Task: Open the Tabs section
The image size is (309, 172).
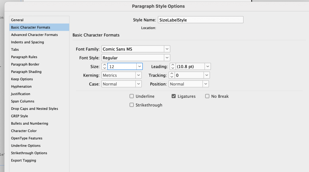Action: click(39, 49)
